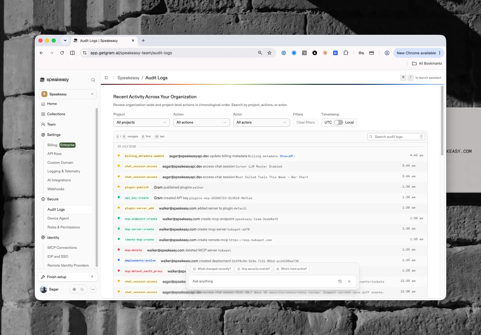
Task: Toggle UTC to Local timestamp switch
Action: coord(339,122)
